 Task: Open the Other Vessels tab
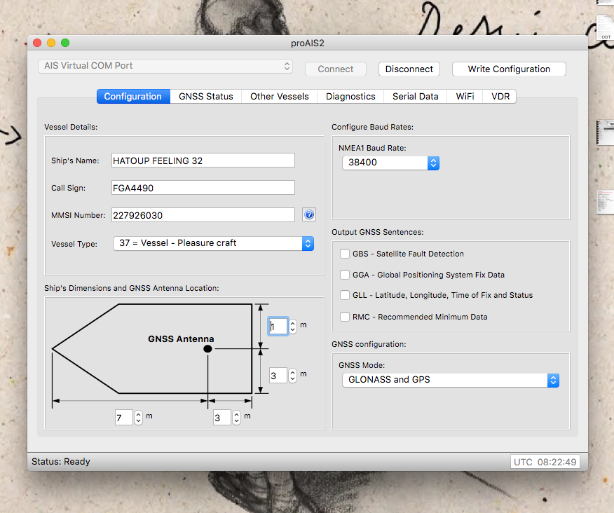[x=280, y=96]
